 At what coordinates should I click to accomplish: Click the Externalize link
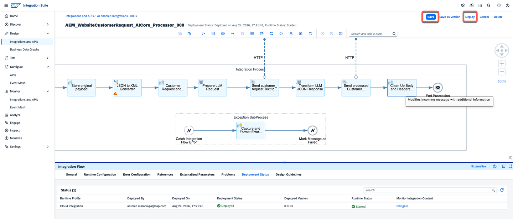pyautogui.click(x=478, y=166)
